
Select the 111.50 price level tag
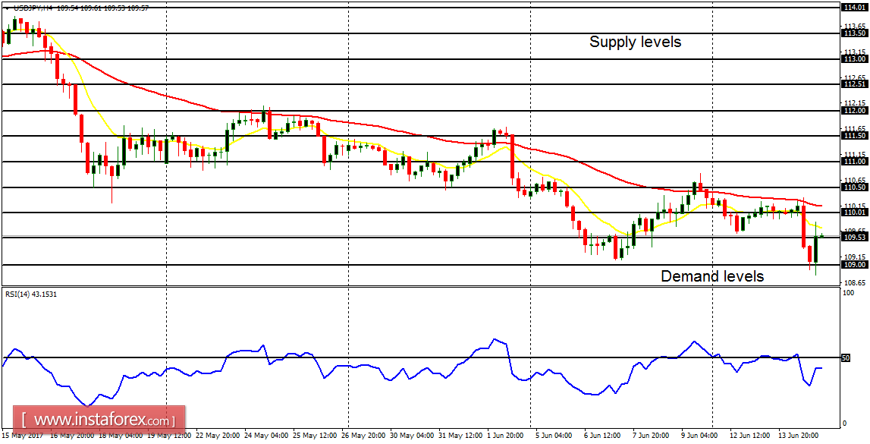click(854, 136)
